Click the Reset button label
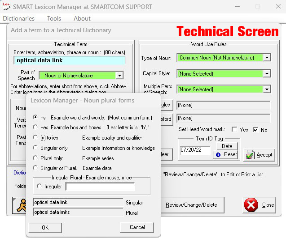 pos(230,154)
